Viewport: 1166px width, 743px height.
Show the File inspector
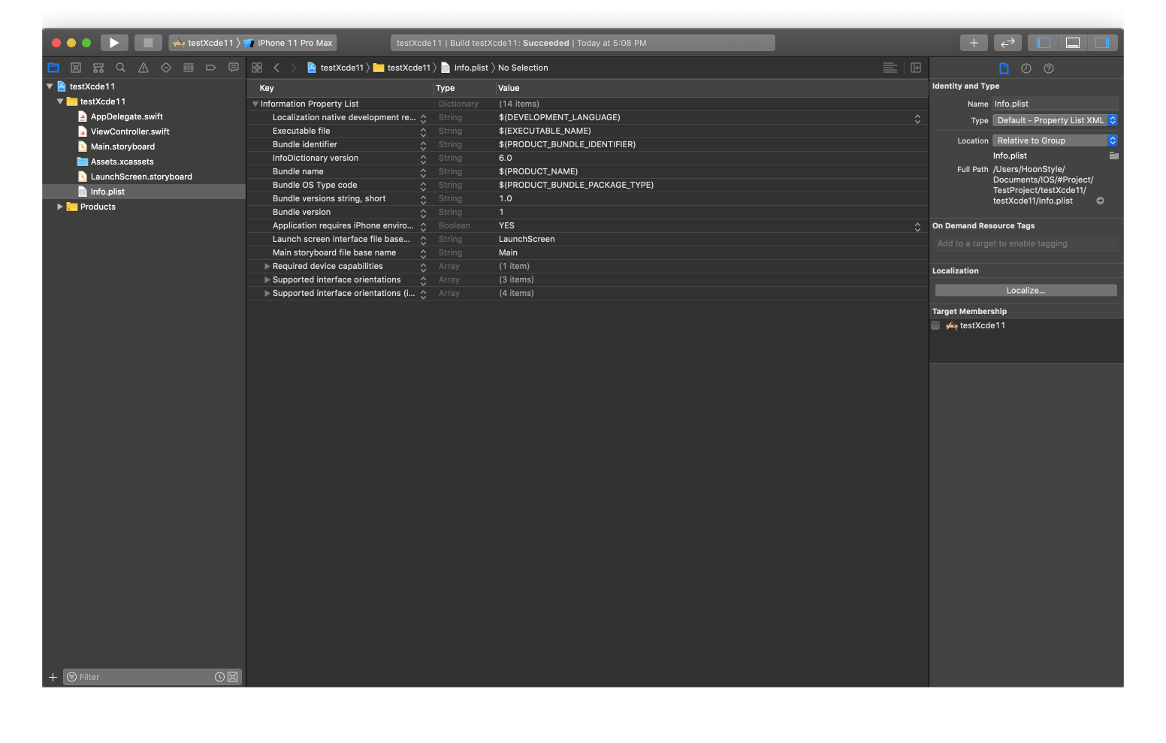click(x=1004, y=68)
